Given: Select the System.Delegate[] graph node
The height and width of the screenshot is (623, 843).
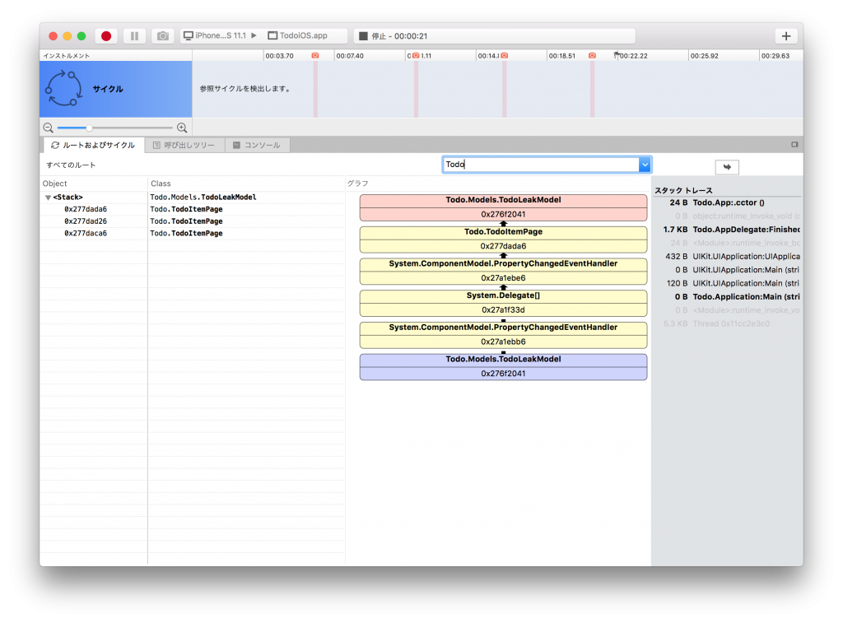Looking at the screenshot, I should point(503,303).
